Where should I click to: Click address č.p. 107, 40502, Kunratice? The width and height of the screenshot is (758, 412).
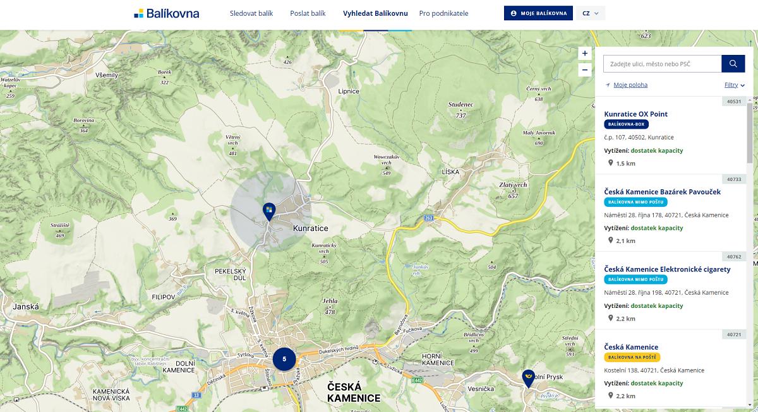tap(639, 138)
